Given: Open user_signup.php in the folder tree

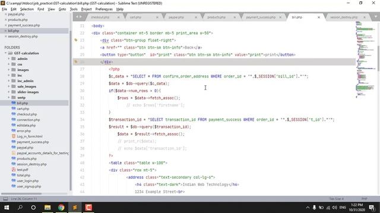Looking at the screenshot, I should (x=29, y=186).
